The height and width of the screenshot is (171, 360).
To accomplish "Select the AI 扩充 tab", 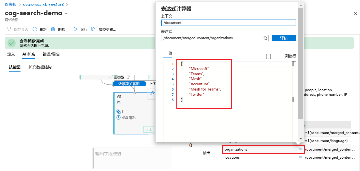I will click(29, 54).
